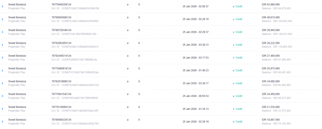
Task: Click the timestamp 25 Jan 2026 - 00:55:53
Action: (x=195, y=96)
